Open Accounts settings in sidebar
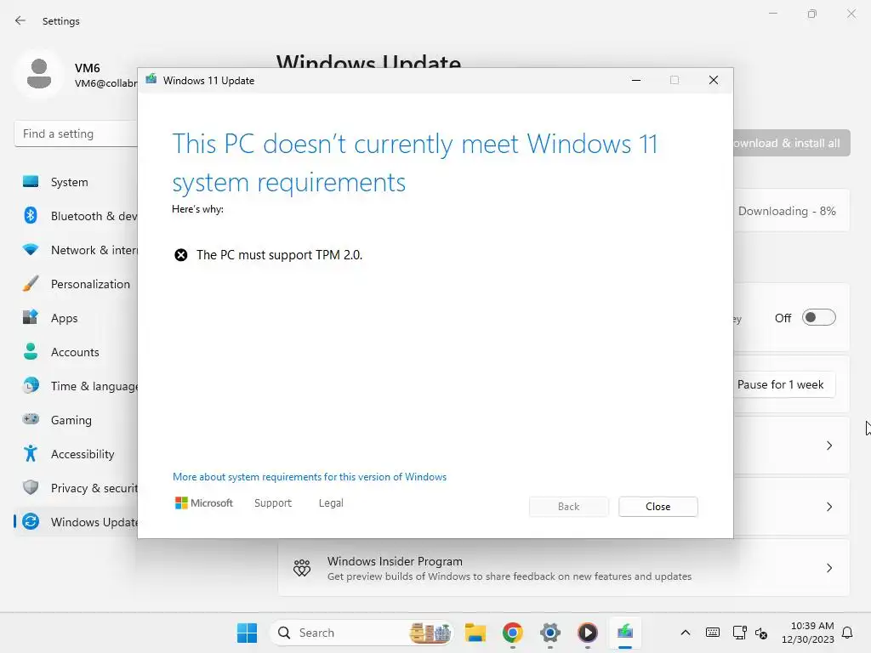The width and height of the screenshot is (871, 653). (x=77, y=352)
